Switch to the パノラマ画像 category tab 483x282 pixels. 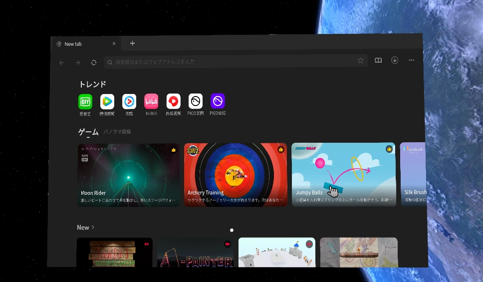tap(117, 132)
